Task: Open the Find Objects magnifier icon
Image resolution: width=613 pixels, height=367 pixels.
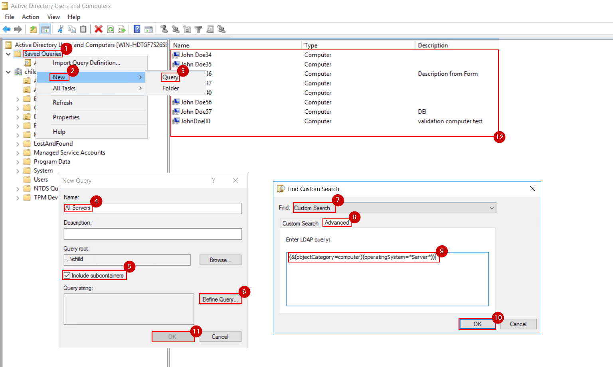Action: point(210,29)
